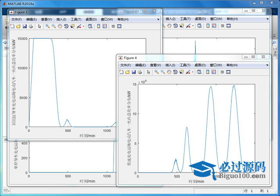The image size is (280, 196).
Task: Enable Rotate 3D tool in Figure 1
Action: click(x=66, y=26)
